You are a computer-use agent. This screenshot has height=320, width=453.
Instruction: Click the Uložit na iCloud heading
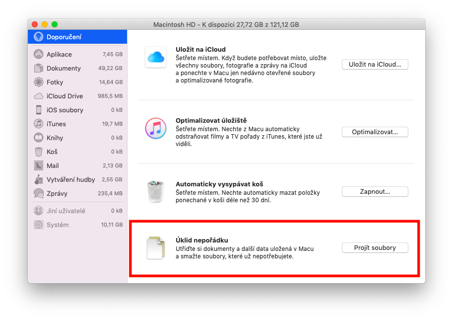pos(200,50)
